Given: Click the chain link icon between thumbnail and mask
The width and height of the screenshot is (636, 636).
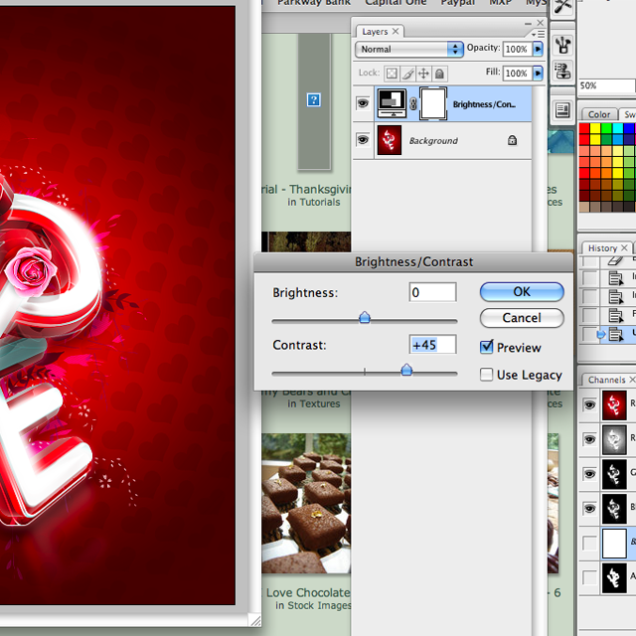Looking at the screenshot, I should (x=413, y=103).
